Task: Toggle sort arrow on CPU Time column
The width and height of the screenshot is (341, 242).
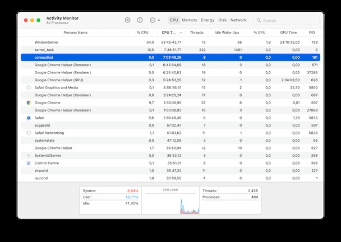Action: pyautogui.click(x=181, y=33)
